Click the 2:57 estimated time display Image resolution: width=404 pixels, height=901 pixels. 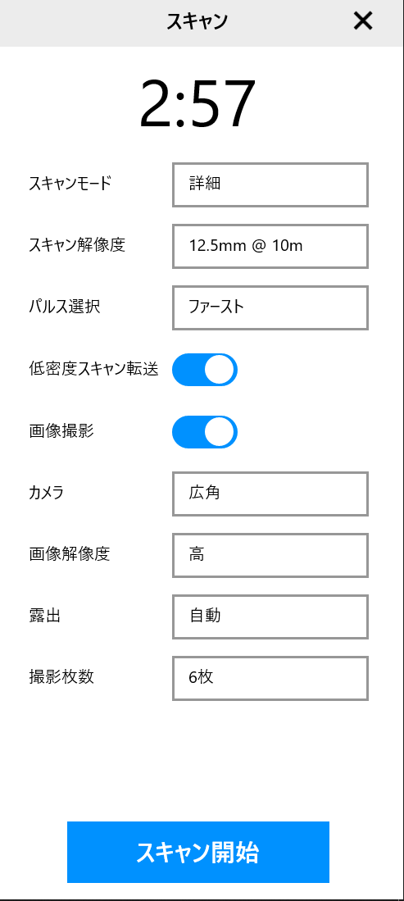point(197,105)
